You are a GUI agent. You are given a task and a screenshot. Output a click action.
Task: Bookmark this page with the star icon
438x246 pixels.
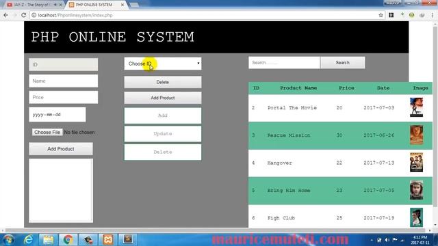(x=381, y=15)
